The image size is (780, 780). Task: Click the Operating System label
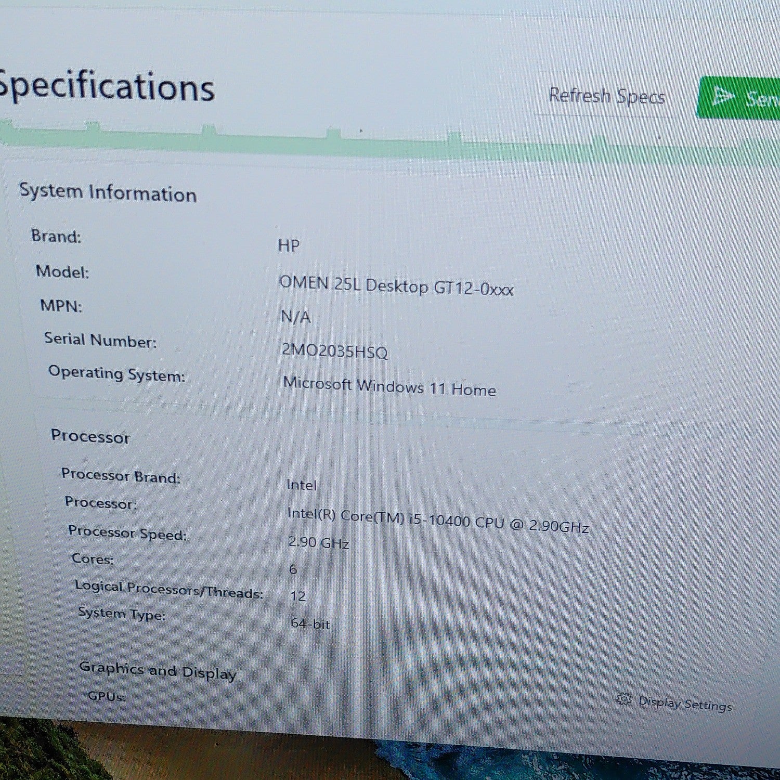pos(116,374)
